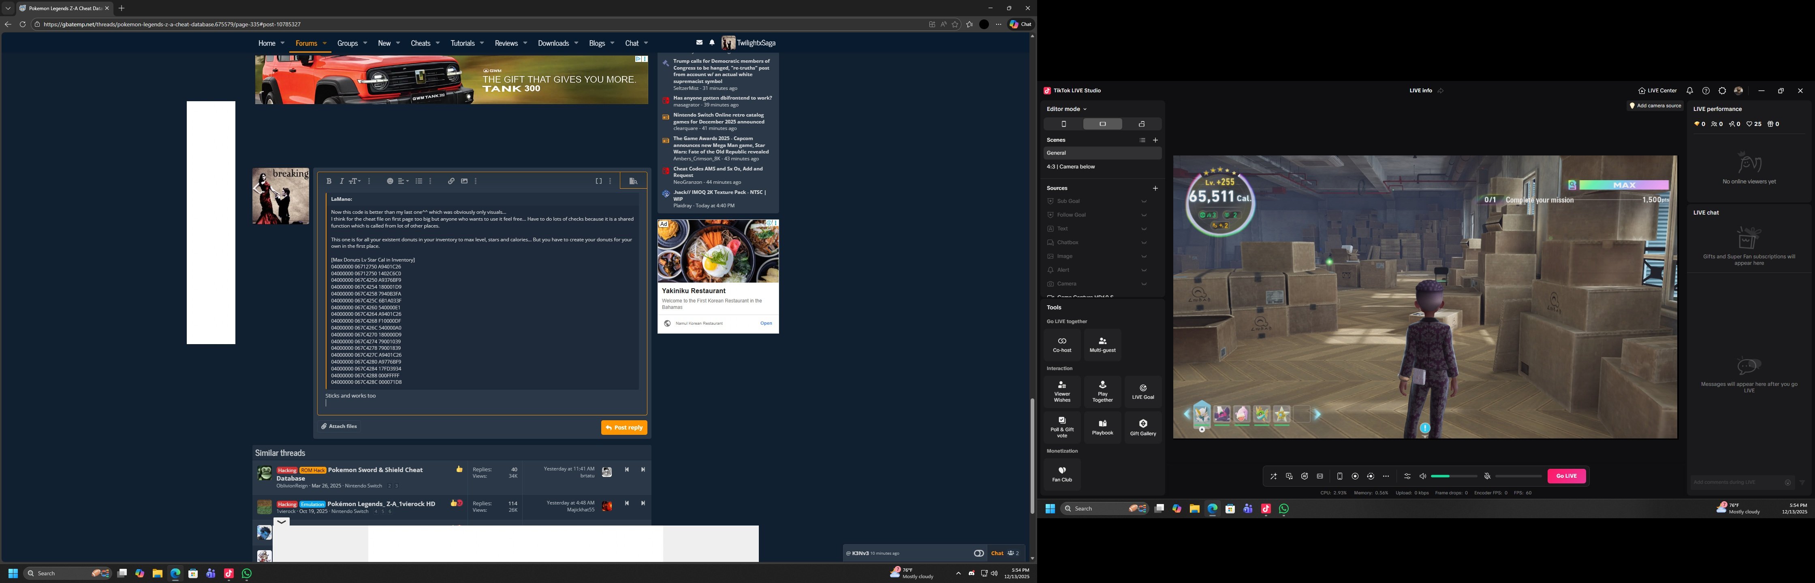This screenshot has width=1815, height=583.
Task: Insert an image in the reply editor
Action: pos(464,181)
